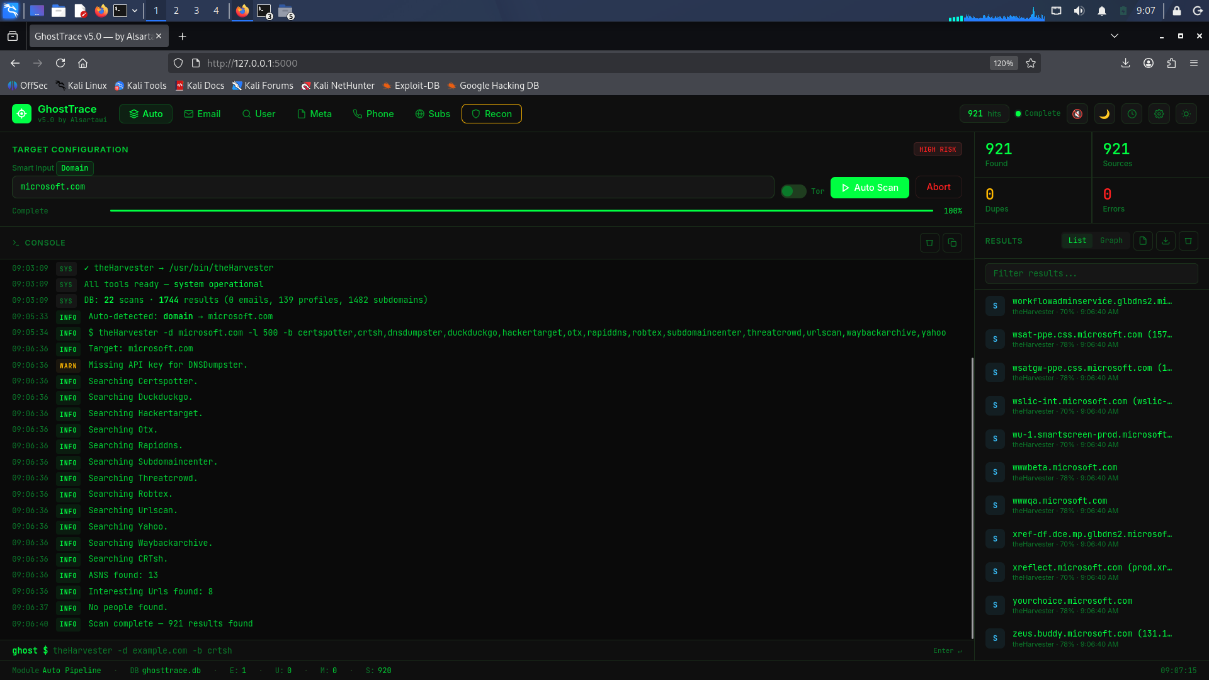Switch results view to Graph

pyautogui.click(x=1111, y=241)
